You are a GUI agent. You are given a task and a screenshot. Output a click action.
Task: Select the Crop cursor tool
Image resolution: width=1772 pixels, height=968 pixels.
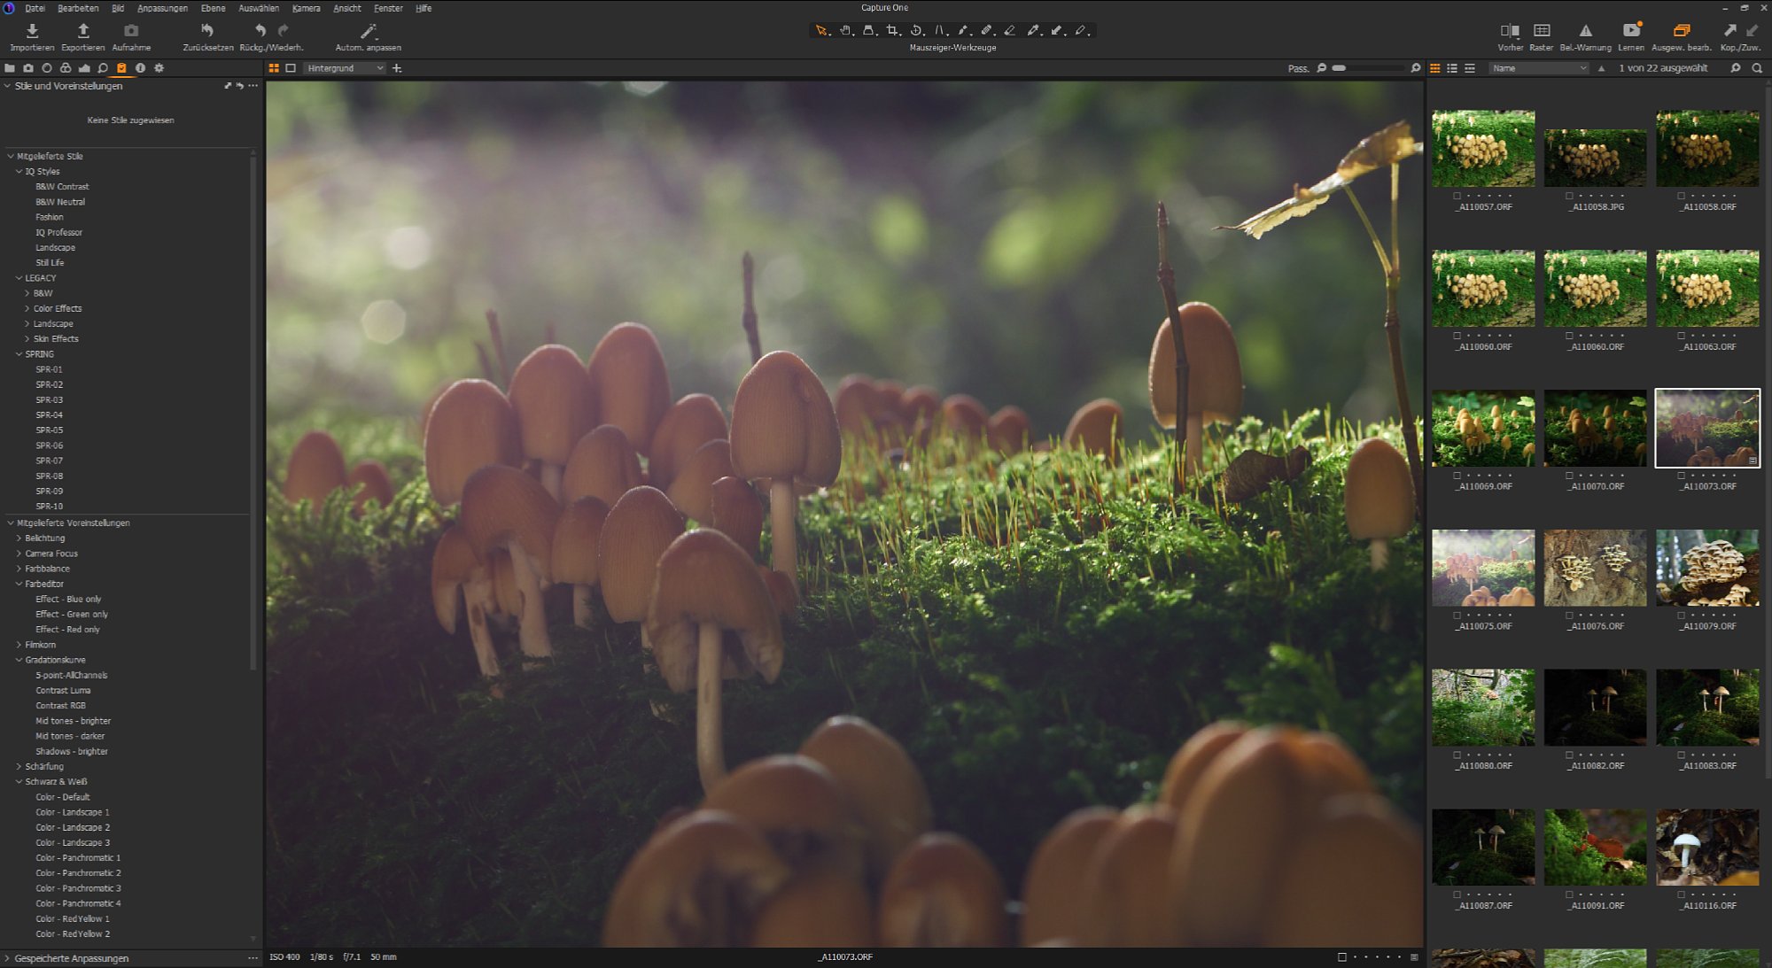[x=893, y=30]
